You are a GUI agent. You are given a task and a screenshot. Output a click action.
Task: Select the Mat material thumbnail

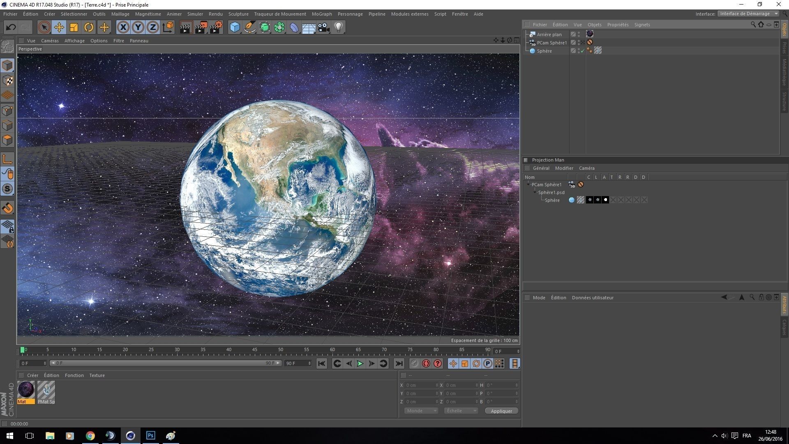coord(26,392)
